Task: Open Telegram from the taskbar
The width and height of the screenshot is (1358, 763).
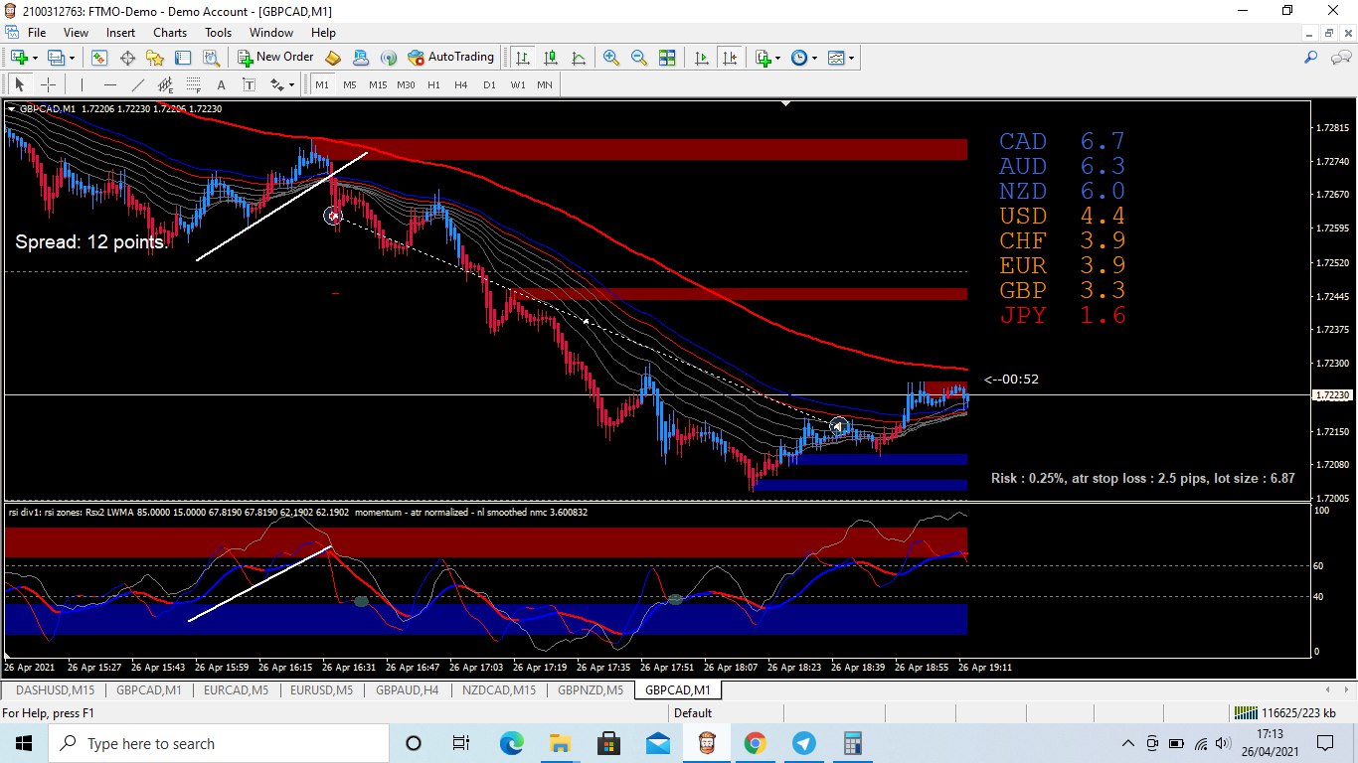Action: (803, 743)
